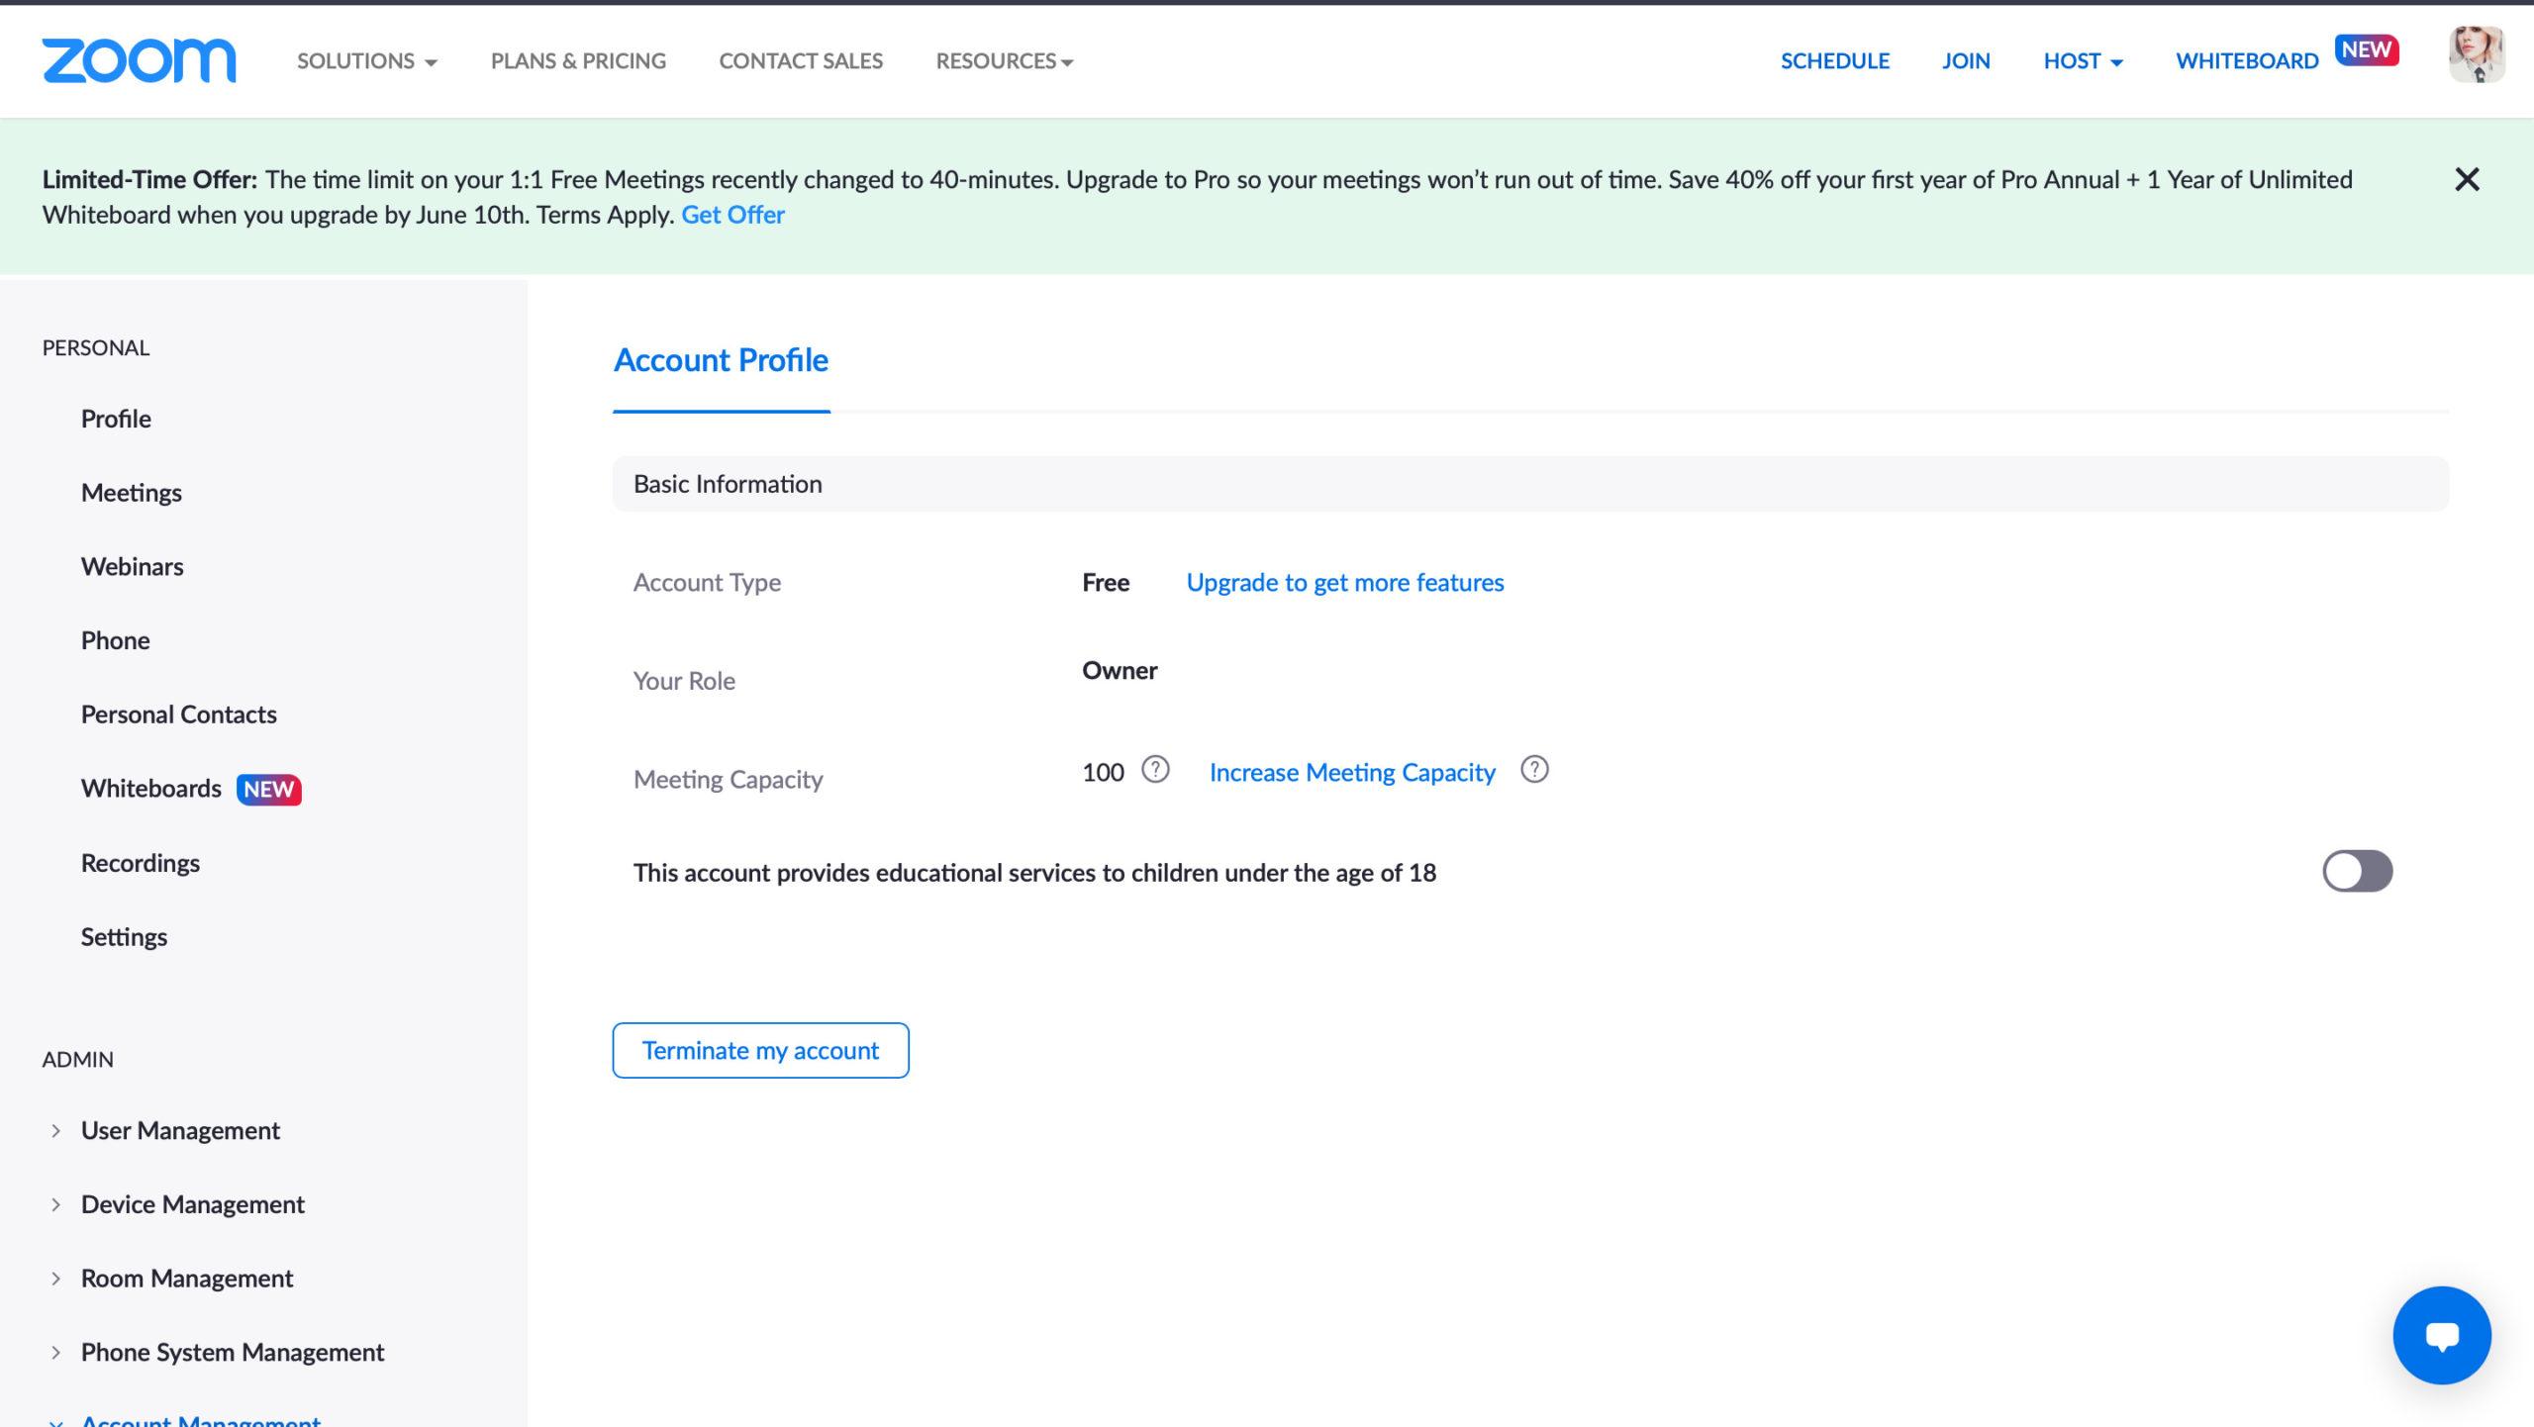Close the limited-time offer banner

pos(2468,179)
